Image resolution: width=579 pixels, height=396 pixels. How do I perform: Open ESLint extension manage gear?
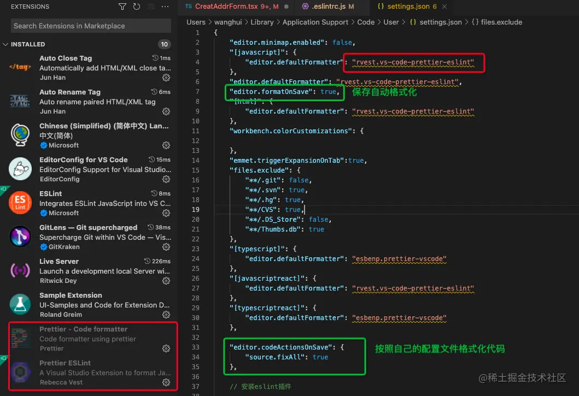pos(166,213)
